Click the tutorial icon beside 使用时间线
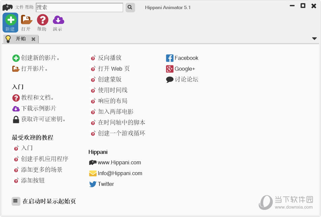 click(x=93, y=90)
